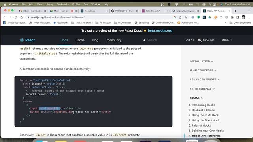Image resolution: width=253 pixels, height=142 pixels.
Task: Expand the API REFERENCE sidebar section
Action: (202, 89)
